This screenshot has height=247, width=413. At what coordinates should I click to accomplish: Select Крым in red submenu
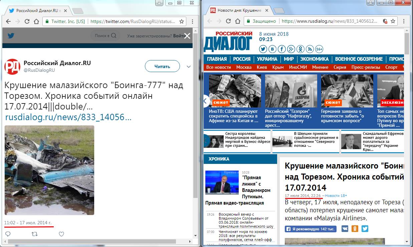278,67
